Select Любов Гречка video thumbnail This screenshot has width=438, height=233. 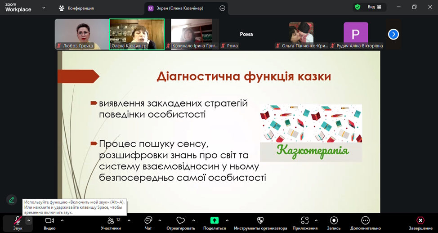click(81, 34)
